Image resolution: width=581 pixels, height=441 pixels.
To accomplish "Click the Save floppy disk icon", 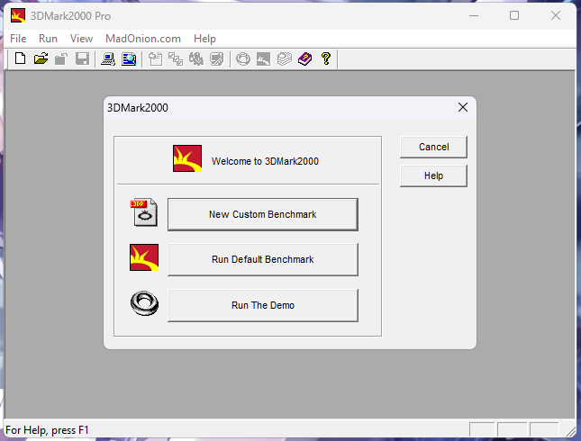I will (82, 58).
